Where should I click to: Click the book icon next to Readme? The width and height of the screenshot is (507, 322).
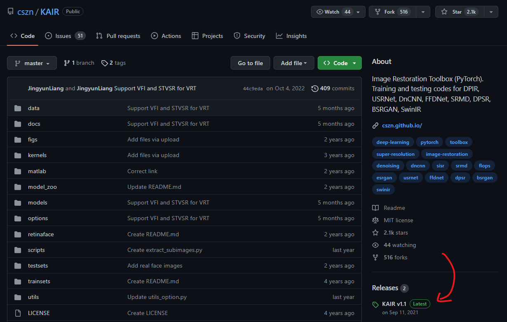coord(375,208)
